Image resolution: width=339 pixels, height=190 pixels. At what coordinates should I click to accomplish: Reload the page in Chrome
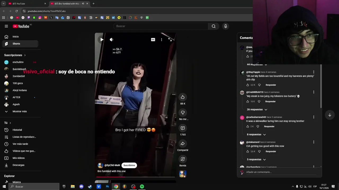[16, 11]
